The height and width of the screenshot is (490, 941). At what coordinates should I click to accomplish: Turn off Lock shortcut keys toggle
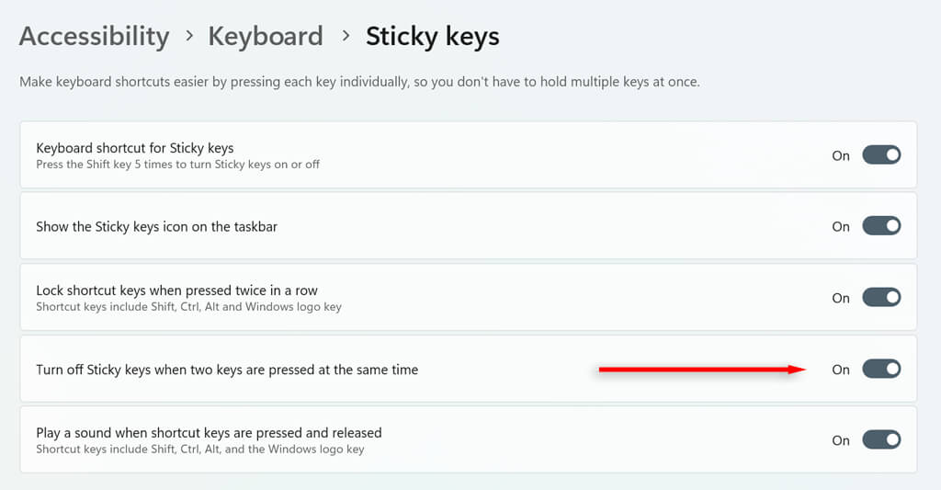(881, 298)
